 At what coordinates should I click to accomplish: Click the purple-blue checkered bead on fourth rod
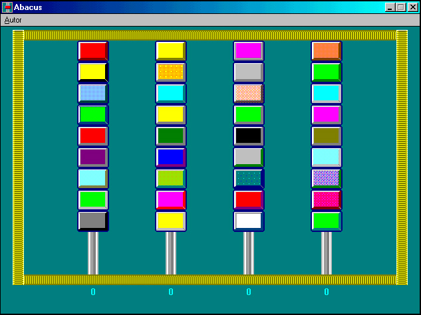click(x=327, y=178)
